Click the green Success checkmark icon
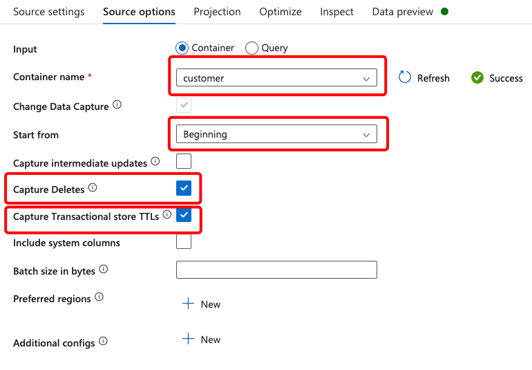Screen dimensions: 532x370 [x=477, y=78]
